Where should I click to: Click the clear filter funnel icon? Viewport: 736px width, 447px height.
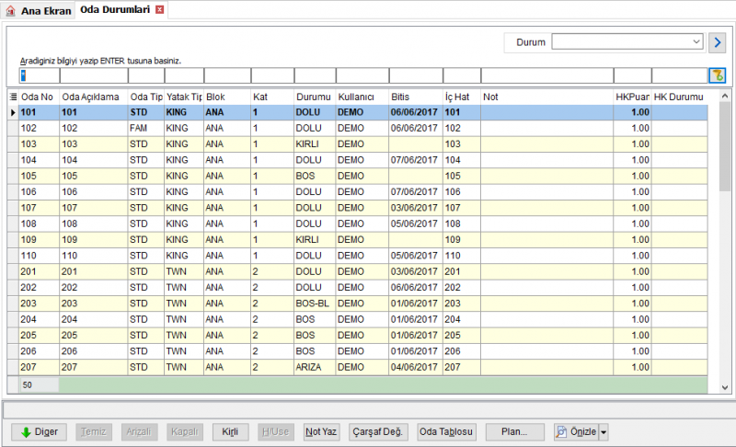coord(718,75)
